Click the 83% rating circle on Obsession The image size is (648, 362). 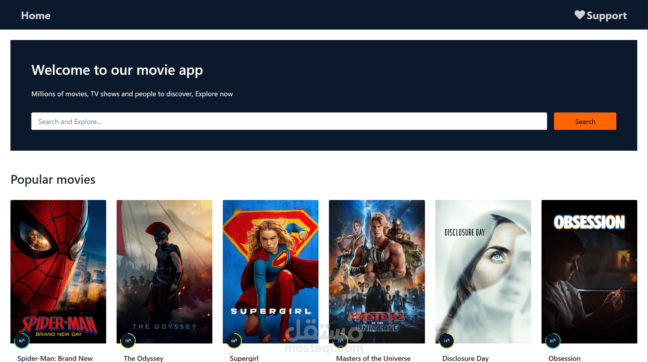[x=553, y=341]
